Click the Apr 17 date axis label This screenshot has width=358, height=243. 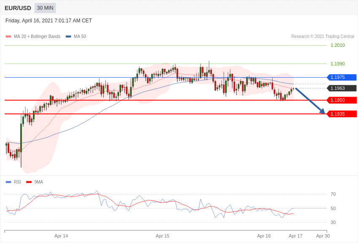295,236
